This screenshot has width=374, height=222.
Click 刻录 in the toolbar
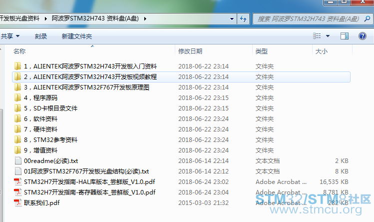pos(41,36)
